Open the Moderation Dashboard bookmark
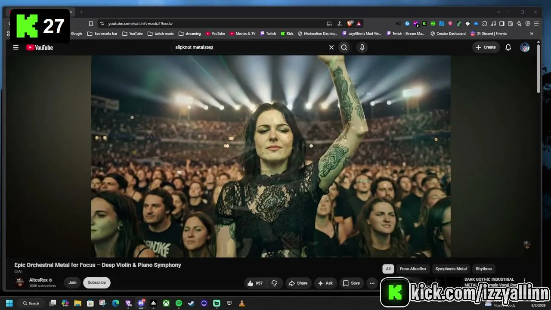Image resolution: width=551 pixels, height=310 pixels. pos(318,34)
